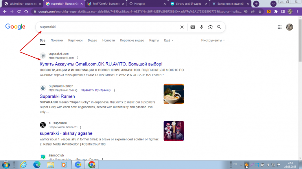Switch to the ProfiTCentR tab

106,4
